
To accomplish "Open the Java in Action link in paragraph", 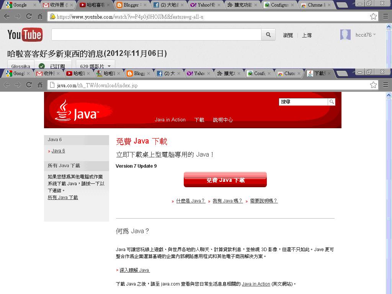I will pos(256,284).
